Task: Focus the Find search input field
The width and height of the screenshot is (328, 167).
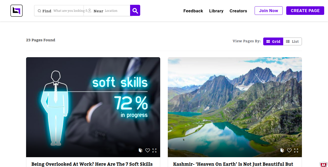Action: tap(68, 11)
